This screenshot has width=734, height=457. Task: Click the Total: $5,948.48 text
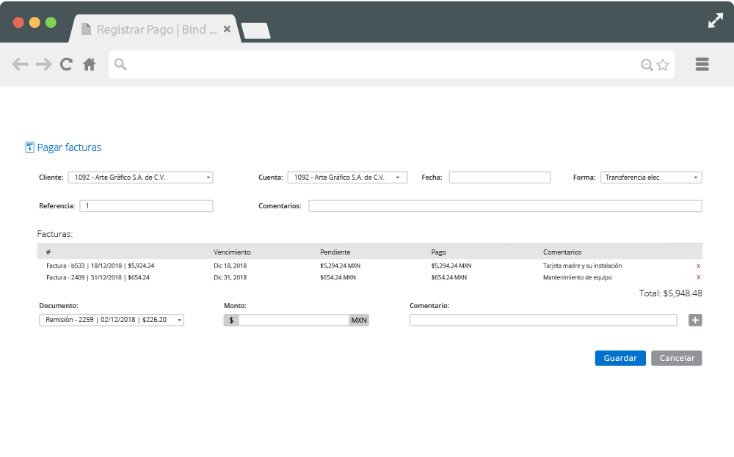670,293
